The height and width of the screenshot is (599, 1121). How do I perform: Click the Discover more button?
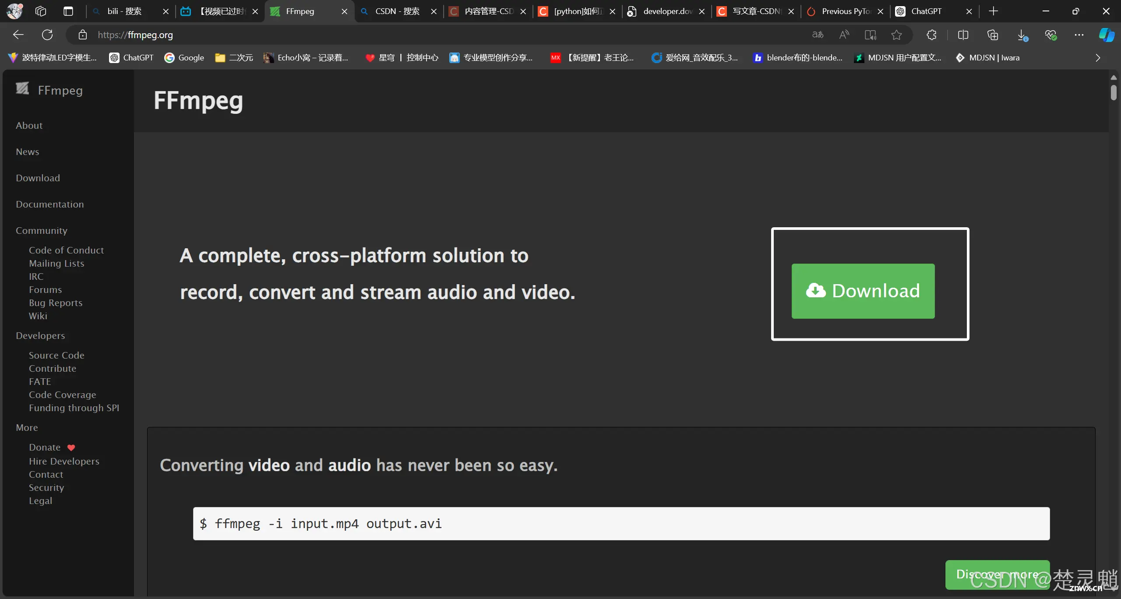997,574
